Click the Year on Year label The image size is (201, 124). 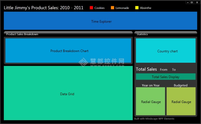pyautogui.click(x=151, y=85)
